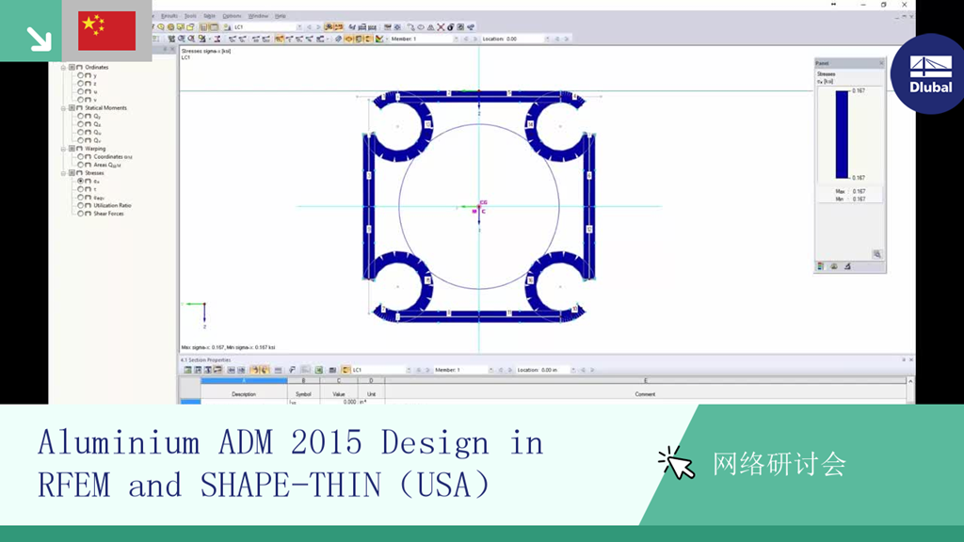
Task: Select the Utilization Ratio option
Action: pos(80,205)
